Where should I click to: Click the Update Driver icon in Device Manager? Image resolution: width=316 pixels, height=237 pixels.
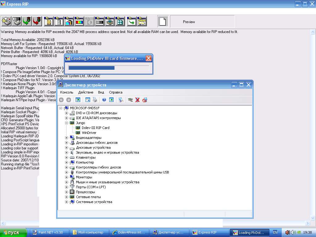point(130,100)
